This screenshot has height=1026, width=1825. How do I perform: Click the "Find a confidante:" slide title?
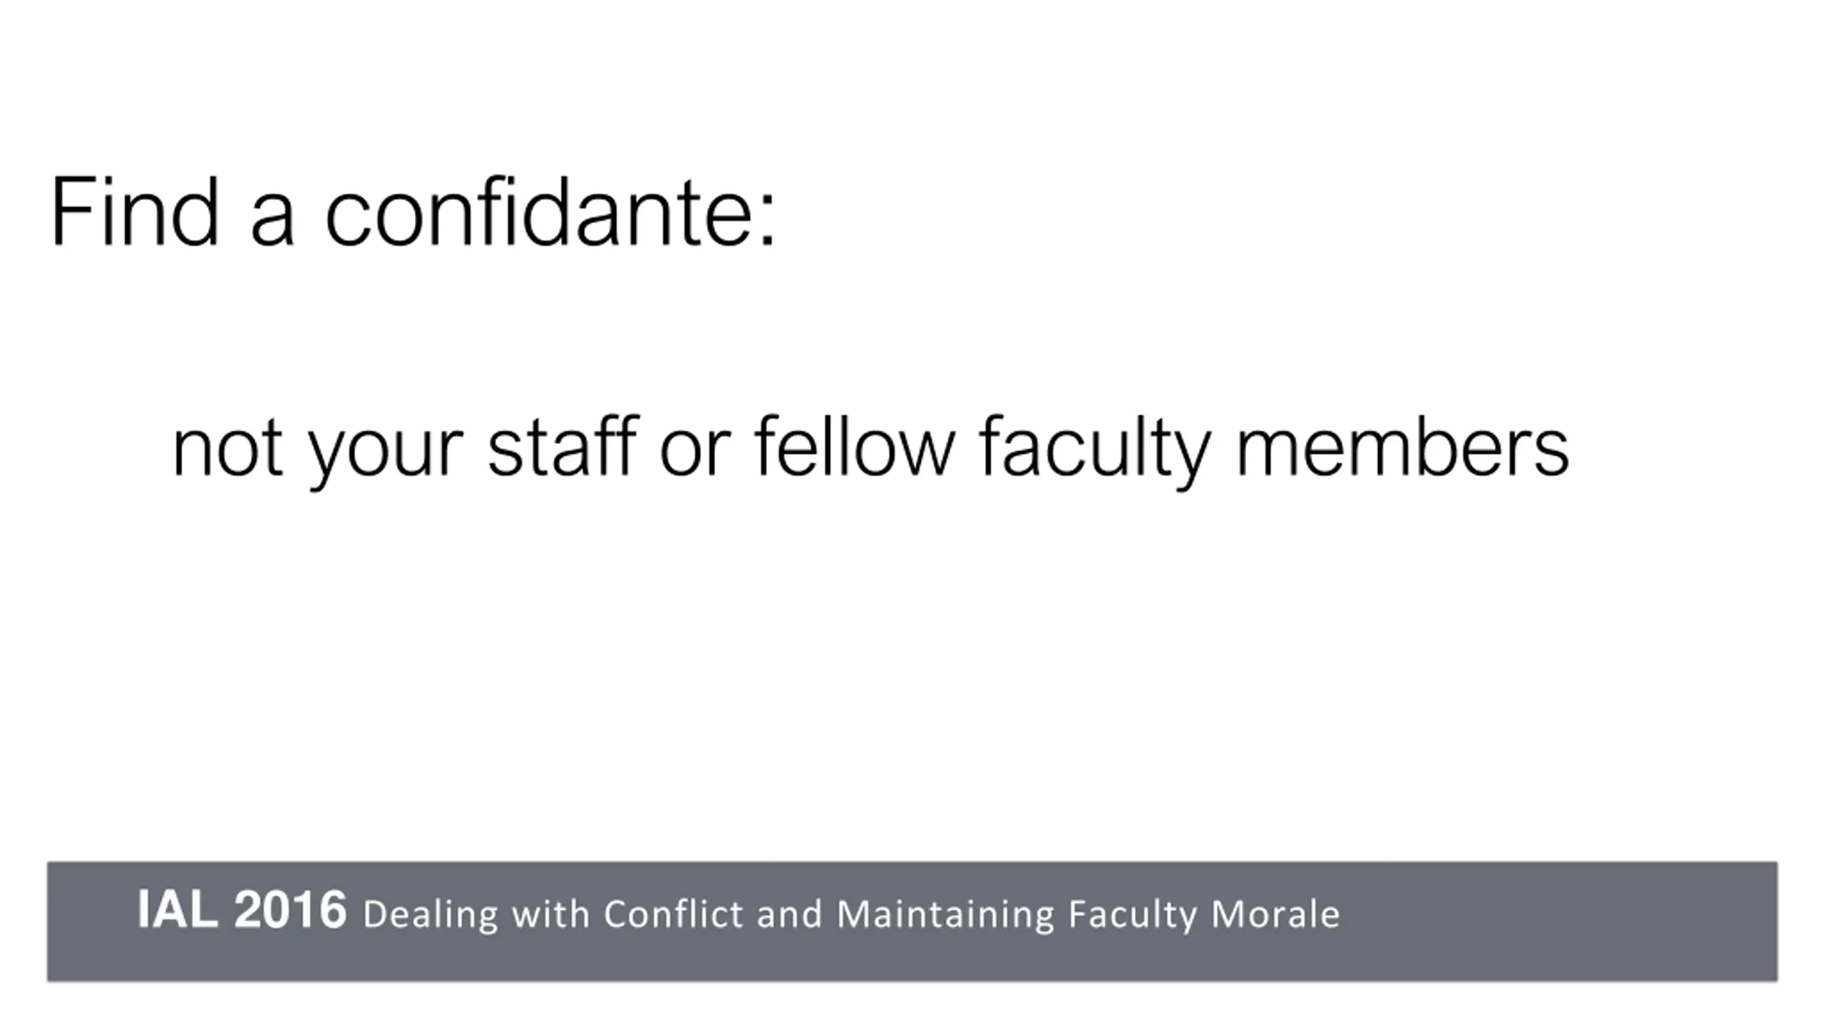click(413, 212)
